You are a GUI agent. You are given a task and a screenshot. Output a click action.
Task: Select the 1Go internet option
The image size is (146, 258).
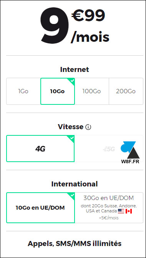click(x=23, y=91)
